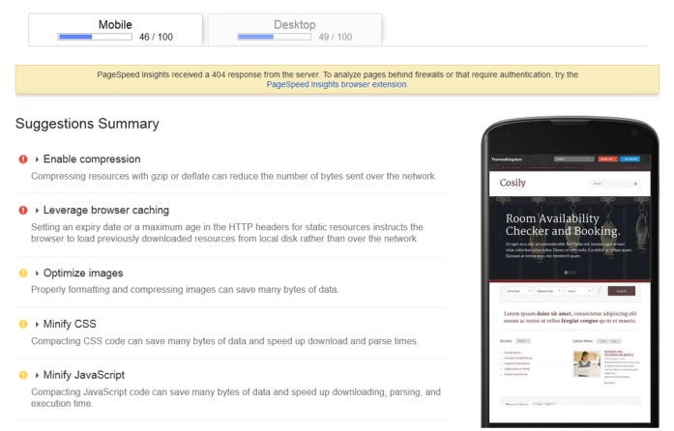Expand the Enable compression suggestion arrow
Viewport: 674px width, 431px height.
[37, 159]
